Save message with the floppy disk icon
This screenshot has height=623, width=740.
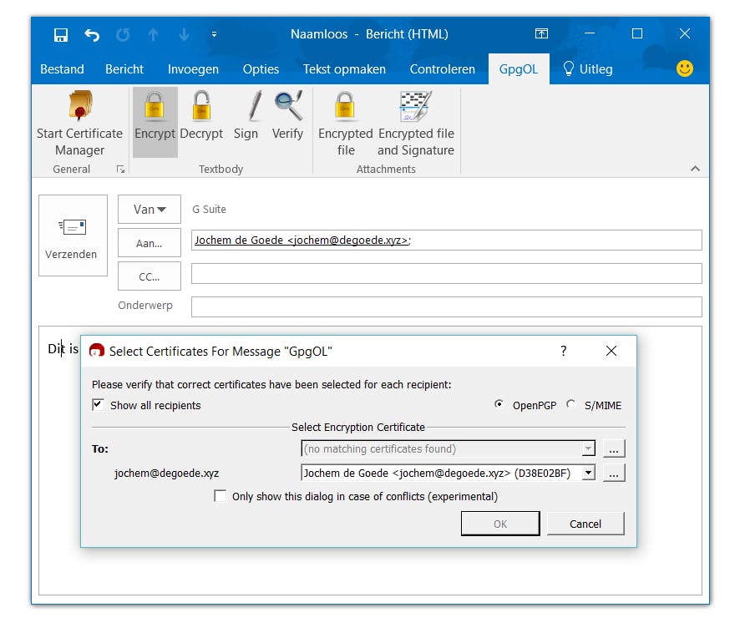click(x=61, y=34)
